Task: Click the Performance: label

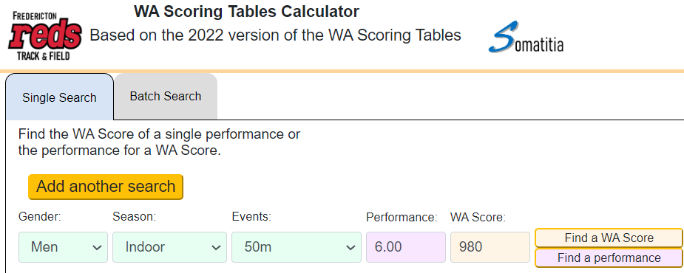Action: (x=402, y=217)
